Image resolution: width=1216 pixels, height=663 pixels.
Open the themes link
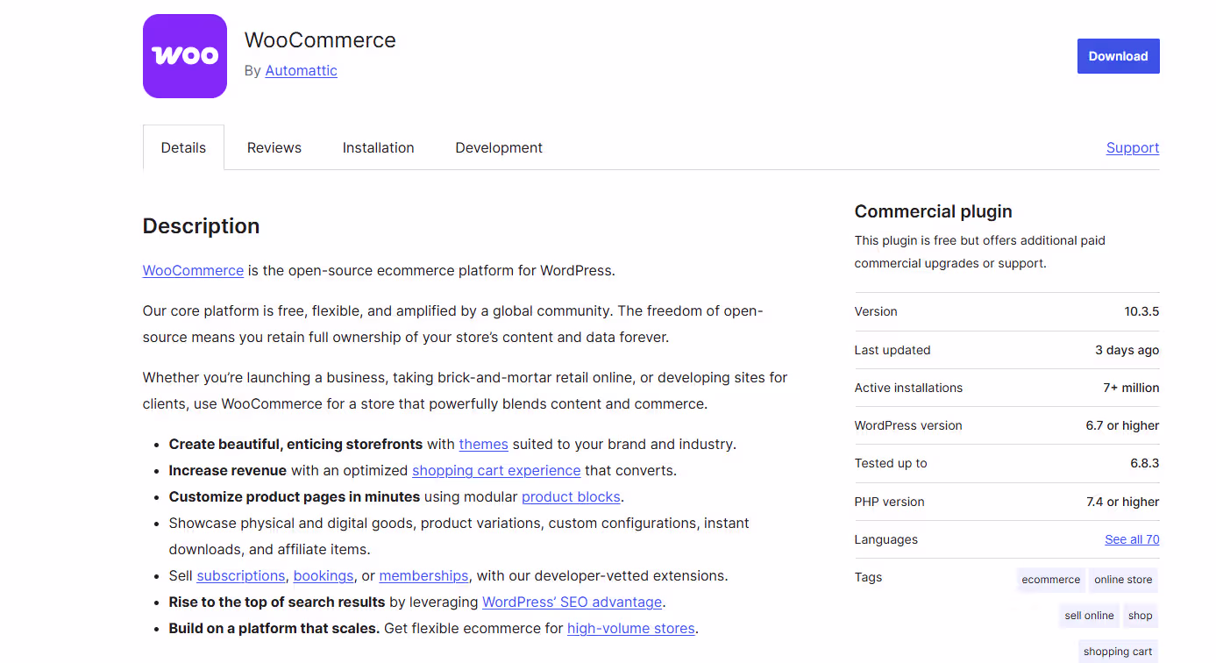click(483, 444)
